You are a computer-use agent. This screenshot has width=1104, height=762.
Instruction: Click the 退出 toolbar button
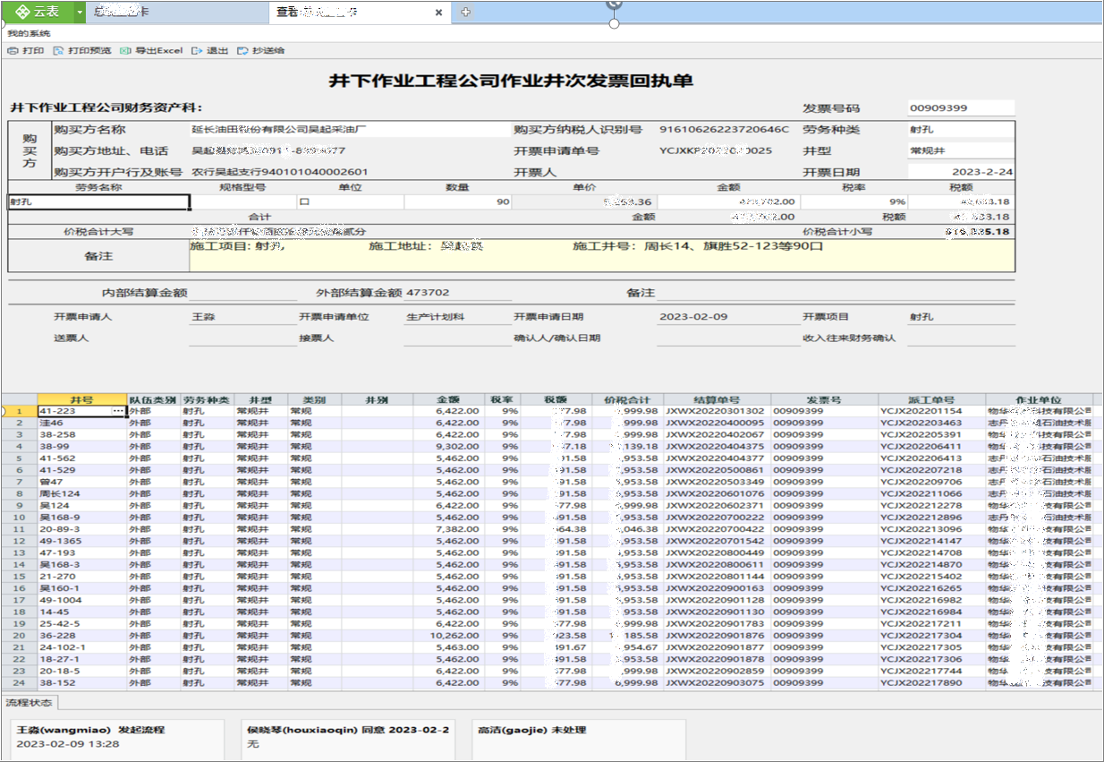pos(210,51)
